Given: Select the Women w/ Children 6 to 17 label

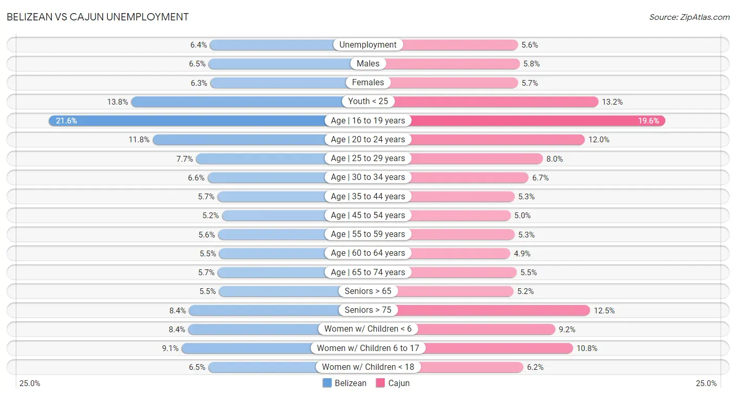Looking at the screenshot, I should [368, 348].
